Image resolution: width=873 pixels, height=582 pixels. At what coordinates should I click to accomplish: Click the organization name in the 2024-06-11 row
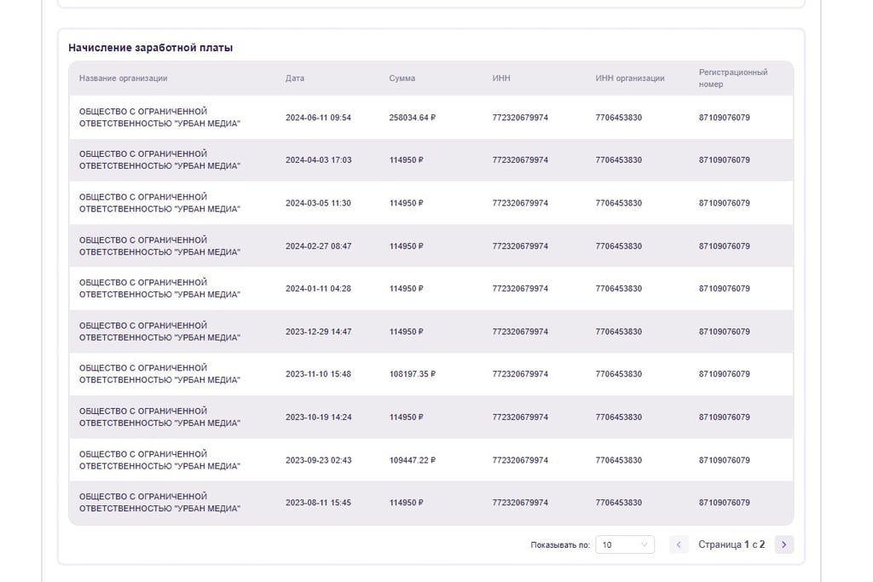click(x=159, y=118)
